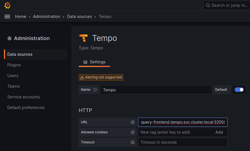Click Add button for allowed cookies

click(219, 132)
